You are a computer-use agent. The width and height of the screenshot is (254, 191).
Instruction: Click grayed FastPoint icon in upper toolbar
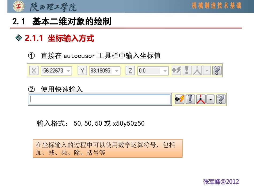pyautogui.click(x=176, y=70)
